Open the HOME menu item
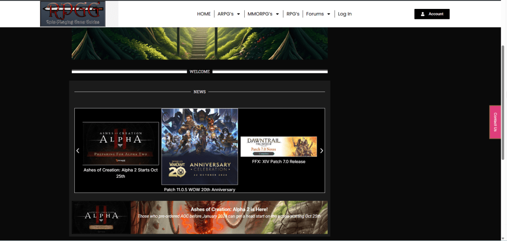The width and height of the screenshot is (507, 241). point(204,14)
